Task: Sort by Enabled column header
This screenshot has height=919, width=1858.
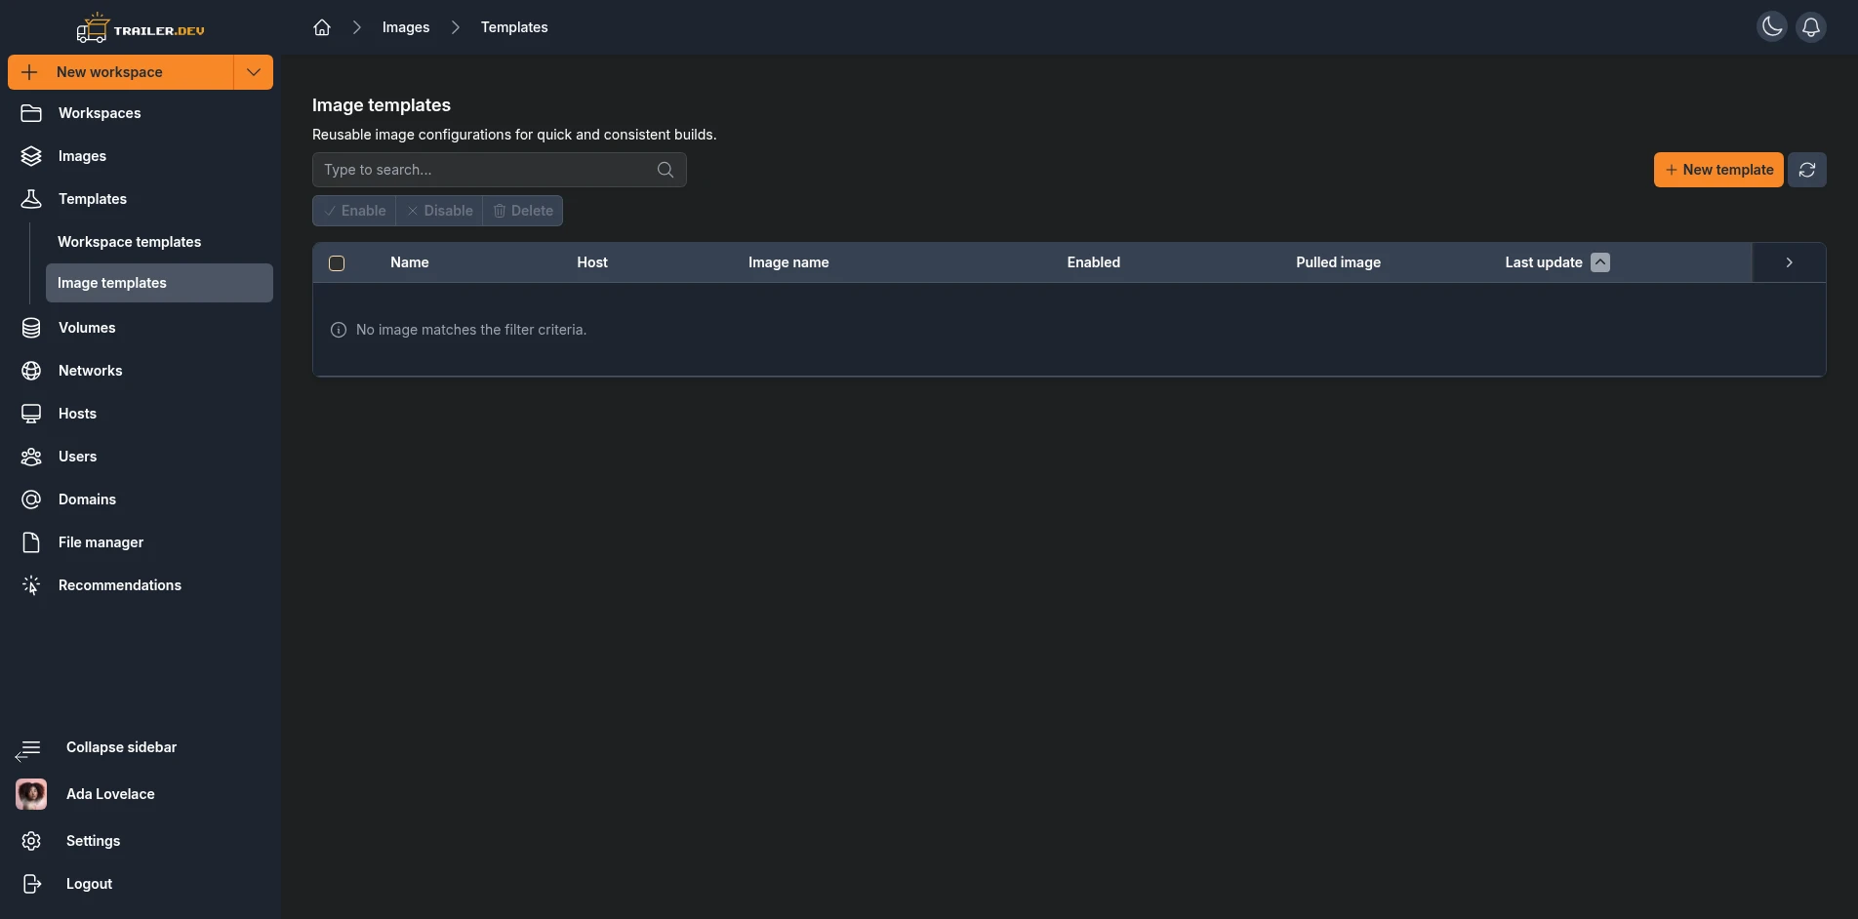Action: click(x=1094, y=262)
